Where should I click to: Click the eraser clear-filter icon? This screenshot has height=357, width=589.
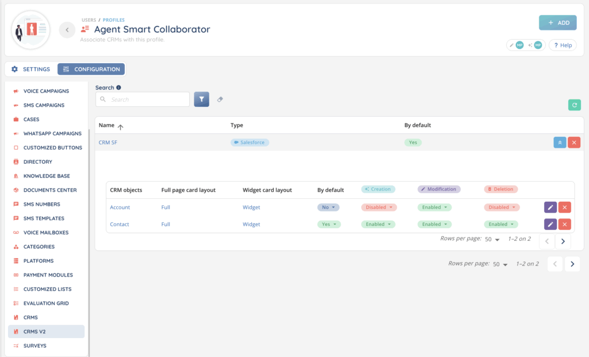[220, 99]
